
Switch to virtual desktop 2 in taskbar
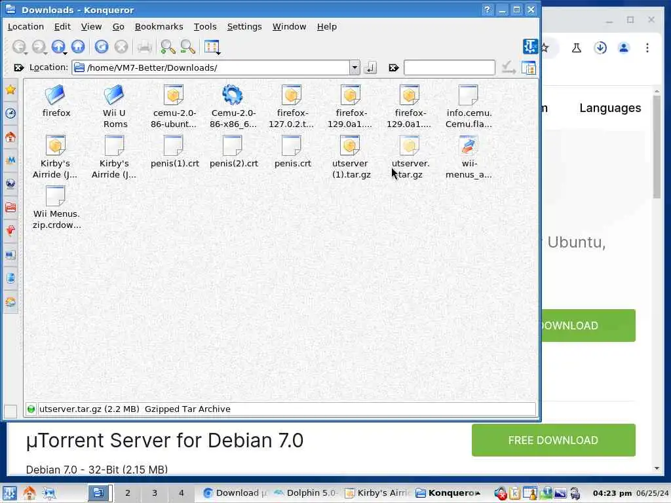(x=128, y=493)
